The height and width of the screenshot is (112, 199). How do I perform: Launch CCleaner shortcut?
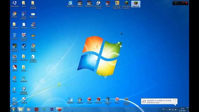(x=33, y=26)
